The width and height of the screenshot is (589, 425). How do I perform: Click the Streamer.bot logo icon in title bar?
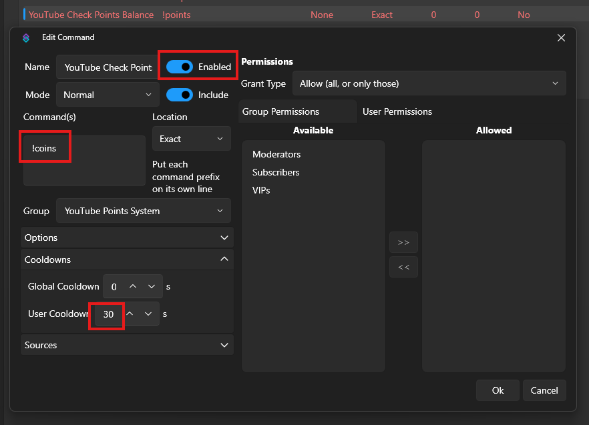coord(26,38)
